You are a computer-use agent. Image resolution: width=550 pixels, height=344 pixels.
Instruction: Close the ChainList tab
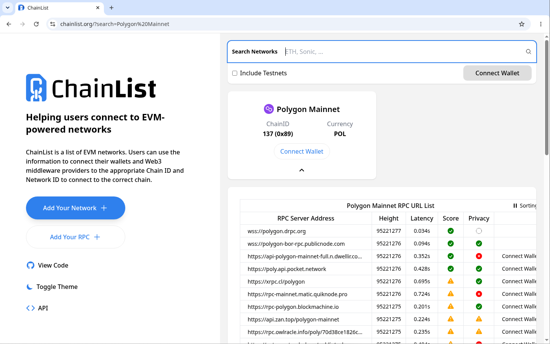(x=98, y=8)
